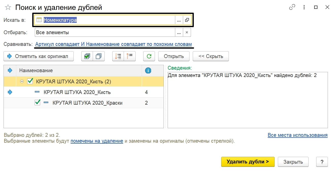Click the info column header icon

click(x=148, y=70)
